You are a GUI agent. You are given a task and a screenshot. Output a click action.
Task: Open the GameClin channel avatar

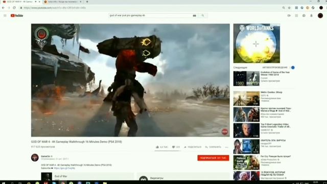coord(35,157)
